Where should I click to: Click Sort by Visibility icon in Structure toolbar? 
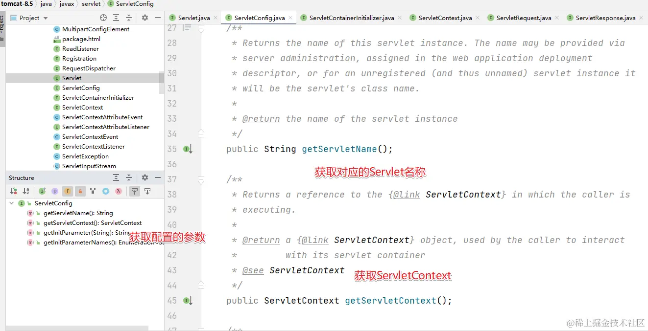pyautogui.click(x=14, y=191)
